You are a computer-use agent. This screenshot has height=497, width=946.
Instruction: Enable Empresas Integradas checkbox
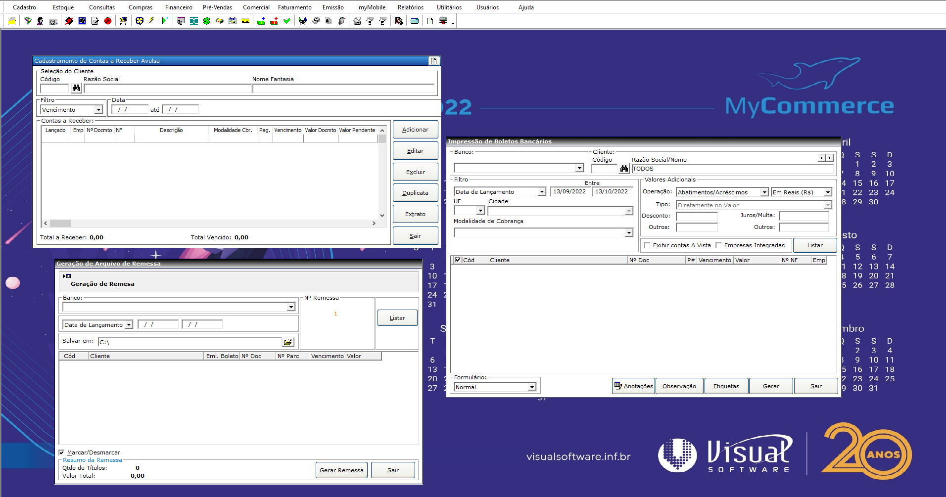[x=718, y=245]
